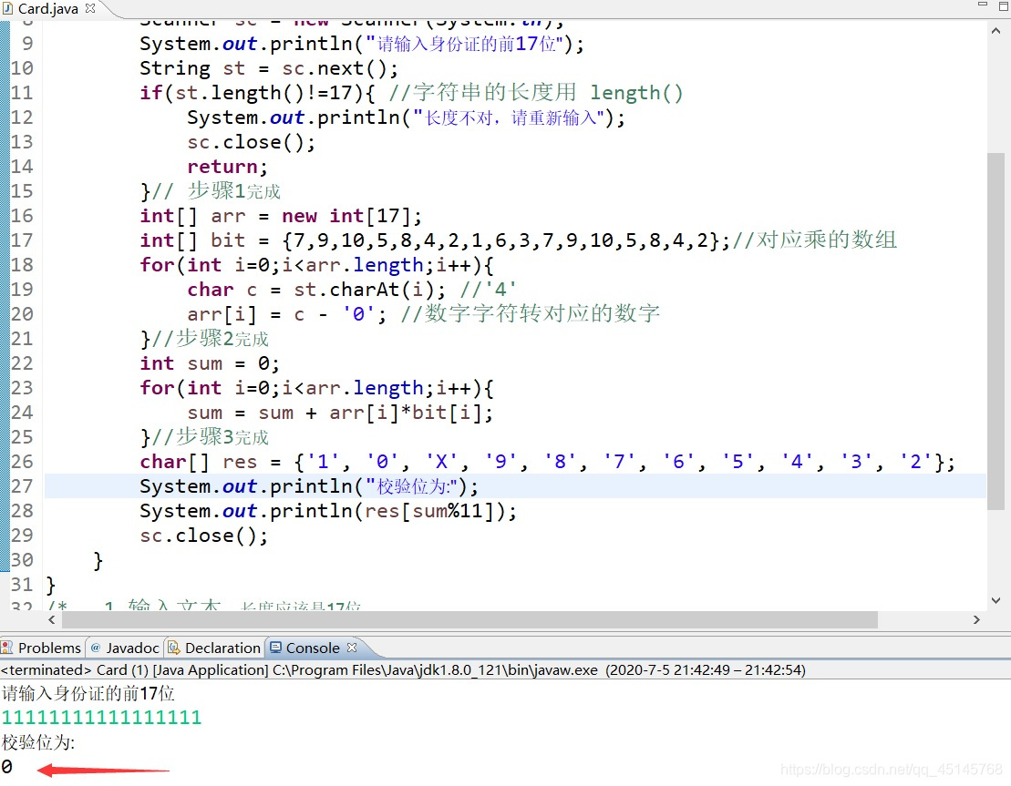1011x786 pixels.
Task: Click 'sum = sum + arr[i]*bit[i];' line
Action: 340,413
